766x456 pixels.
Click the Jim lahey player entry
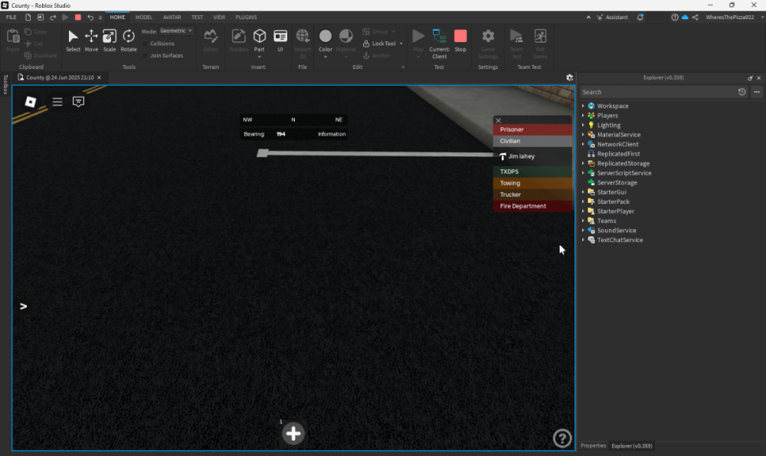point(532,156)
